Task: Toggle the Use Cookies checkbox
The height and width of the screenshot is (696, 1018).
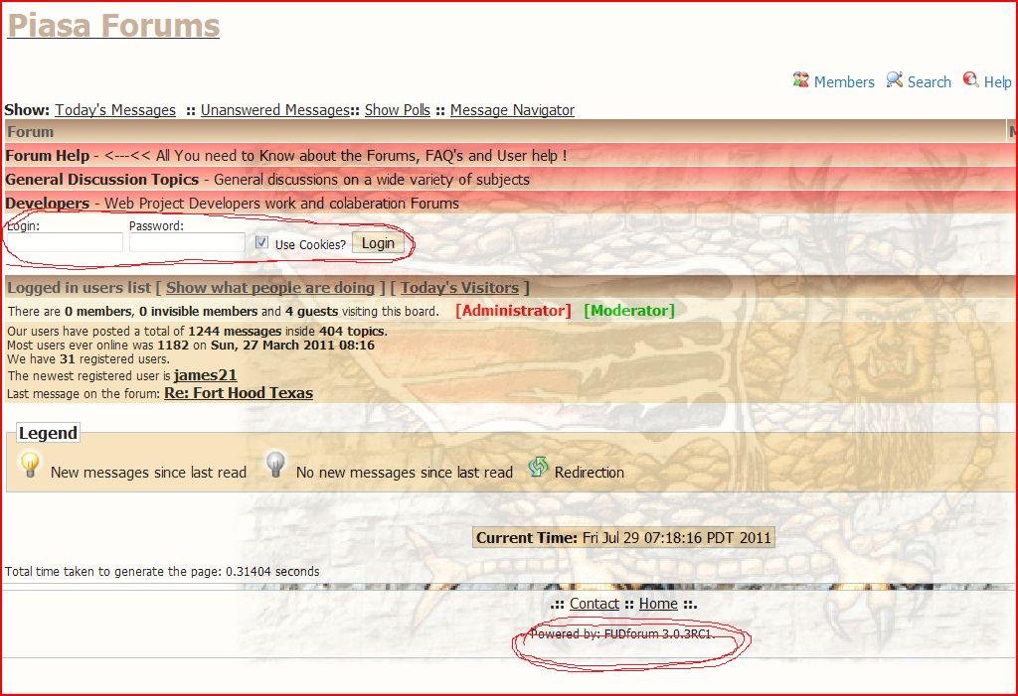Action: tap(261, 242)
